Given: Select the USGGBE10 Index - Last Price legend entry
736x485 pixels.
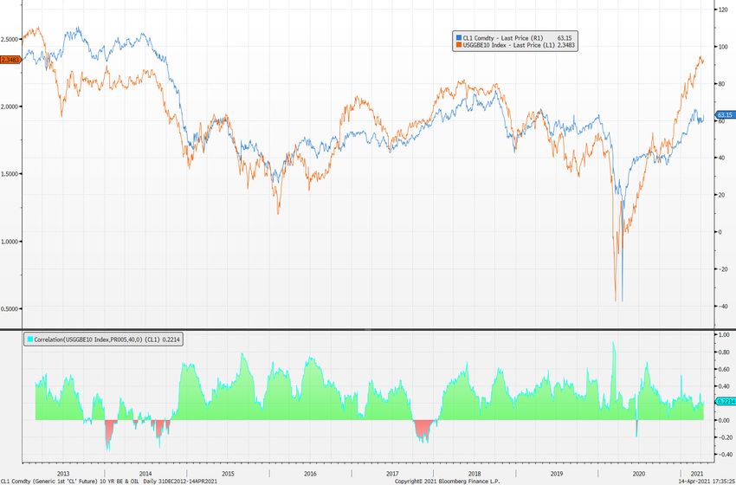Looking at the screenshot, I should pos(515,45).
